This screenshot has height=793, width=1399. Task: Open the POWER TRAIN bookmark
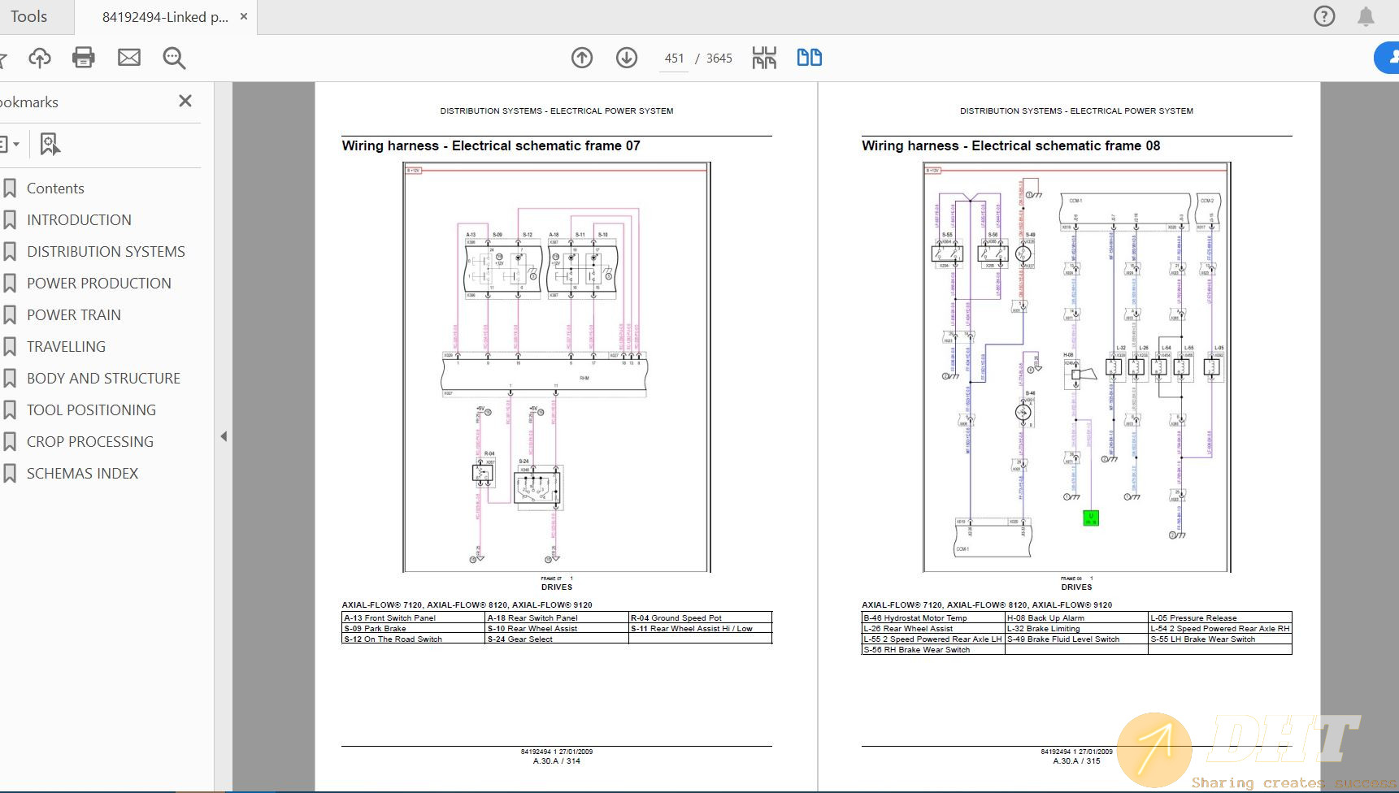tap(73, 315)
